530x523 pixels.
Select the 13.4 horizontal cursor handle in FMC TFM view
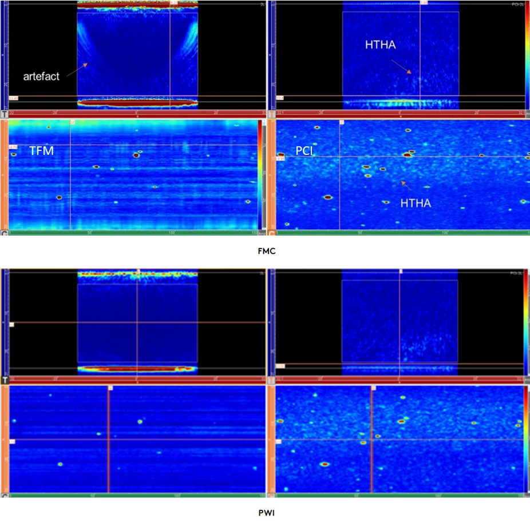click(x=13, y=98)
